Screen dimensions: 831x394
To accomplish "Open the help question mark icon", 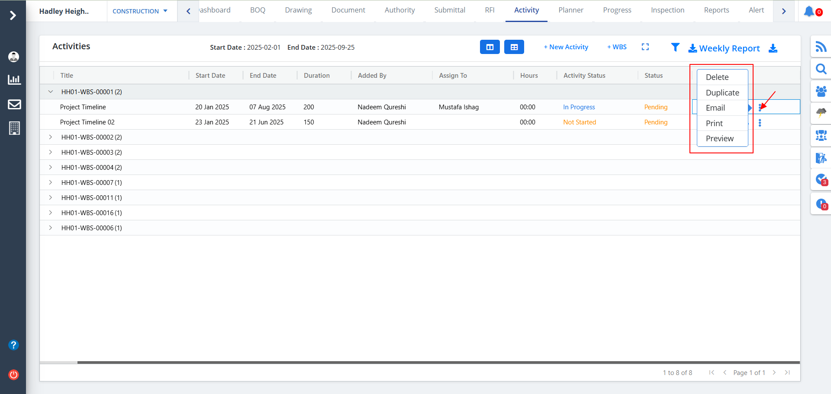I will point(14,345).
